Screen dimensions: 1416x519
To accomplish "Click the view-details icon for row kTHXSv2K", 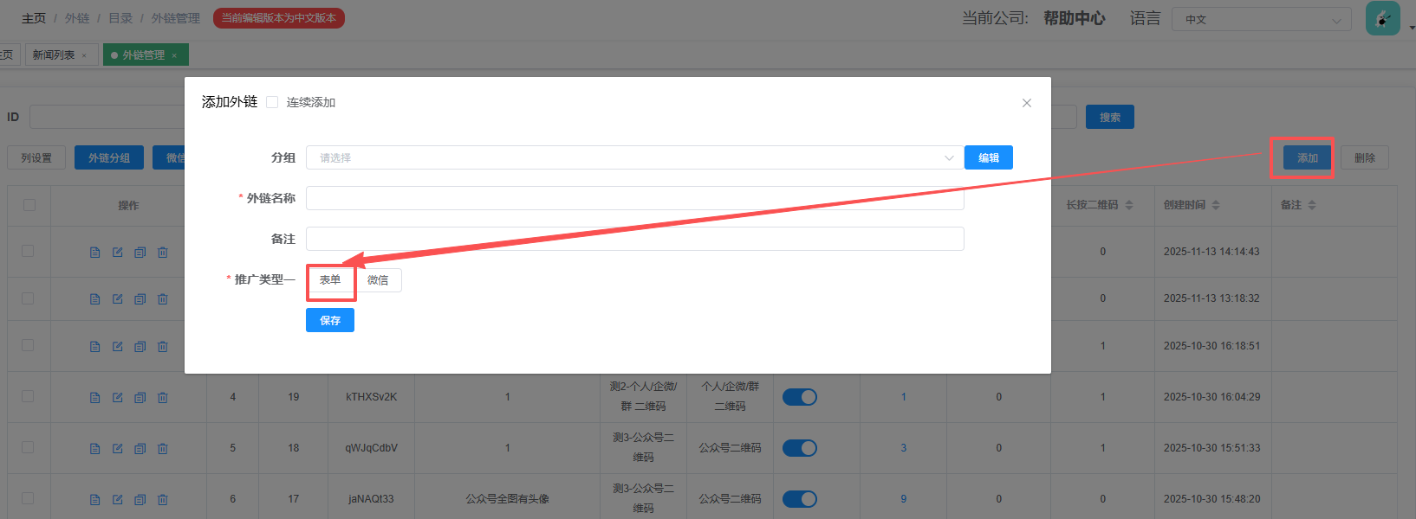I will pyautogui.click(x=95, y=398).
